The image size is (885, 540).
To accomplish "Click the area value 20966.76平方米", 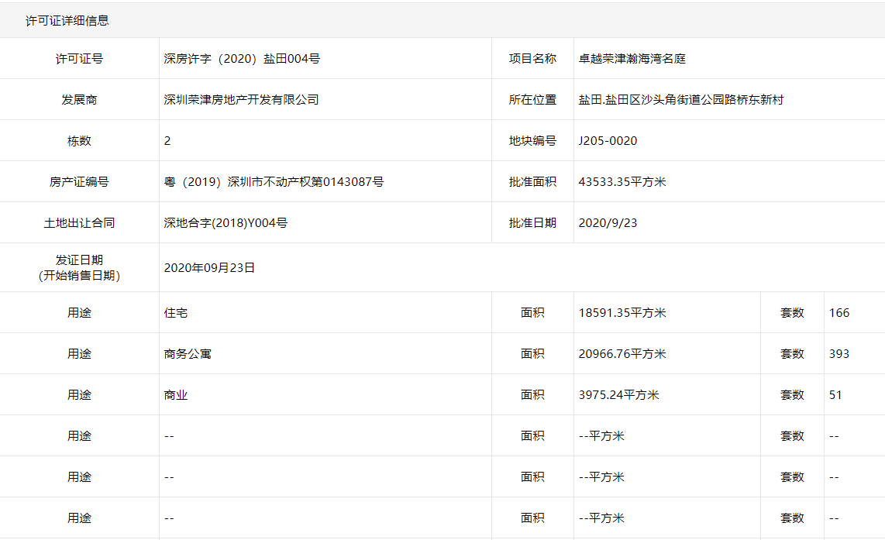I will pos(622,354).
